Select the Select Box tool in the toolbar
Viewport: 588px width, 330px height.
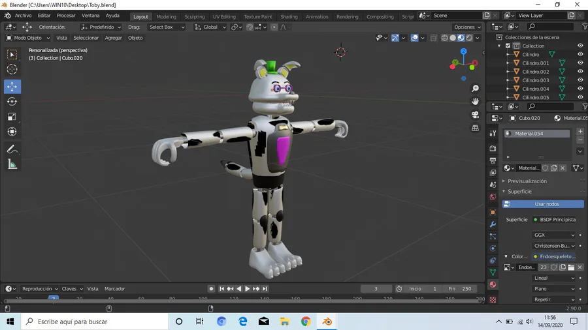point(12,54)
